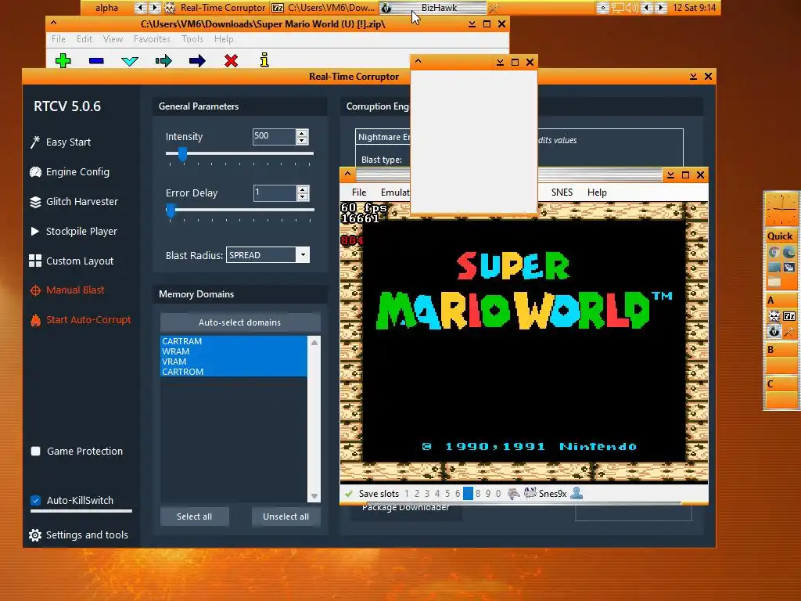
Task: Select save slot 9 in BizHawk
Action: [488, 494]
